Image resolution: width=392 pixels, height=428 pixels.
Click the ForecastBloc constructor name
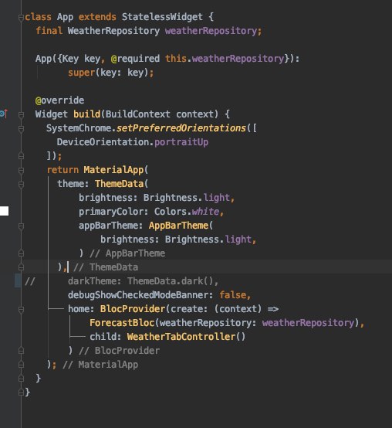[122, 323]
